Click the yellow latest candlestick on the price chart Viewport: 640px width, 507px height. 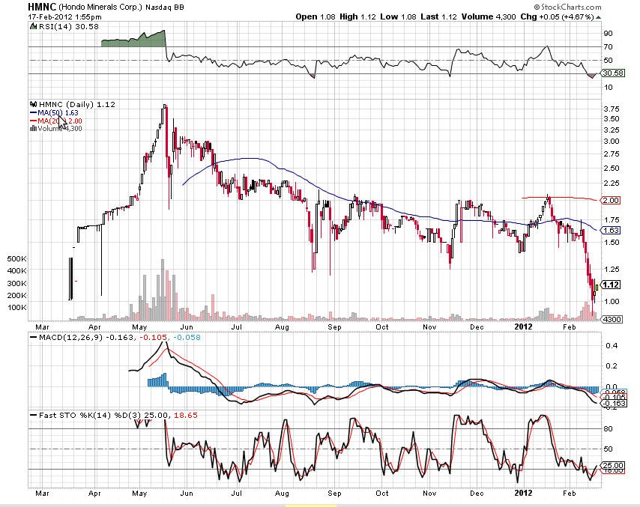tap(597, 288)
